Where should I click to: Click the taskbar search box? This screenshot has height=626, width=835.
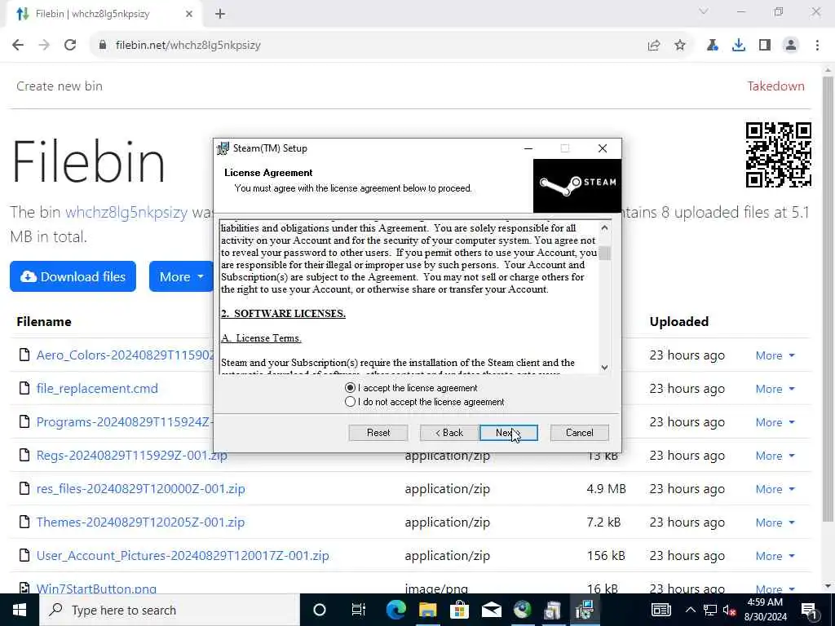tap(170, 610)
